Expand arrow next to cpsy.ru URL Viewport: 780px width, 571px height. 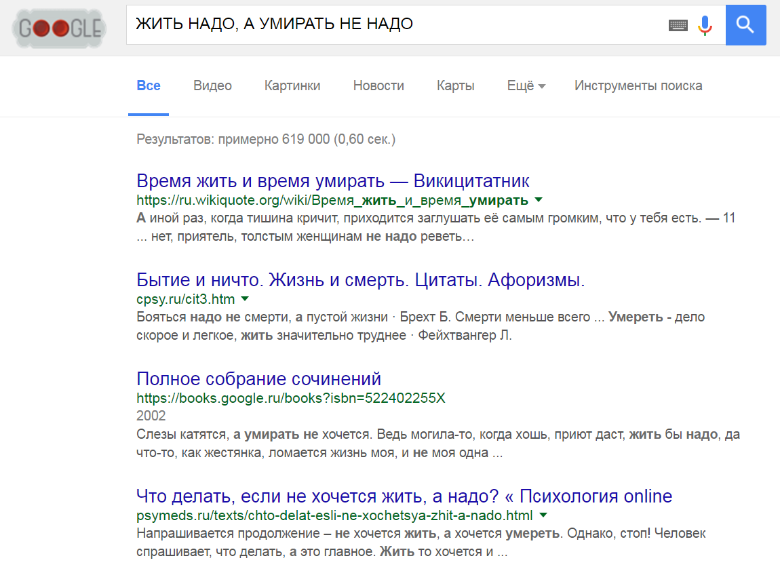[245, 299]
